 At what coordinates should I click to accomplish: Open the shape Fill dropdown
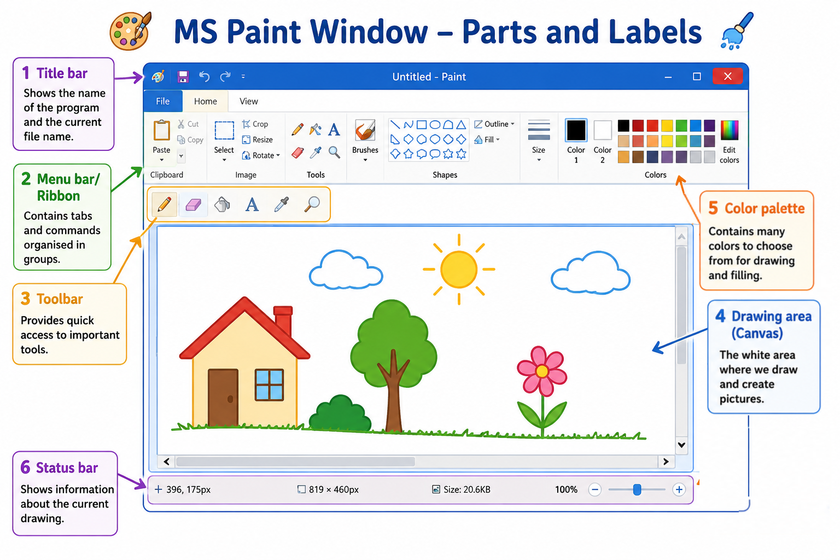(487, 139)
